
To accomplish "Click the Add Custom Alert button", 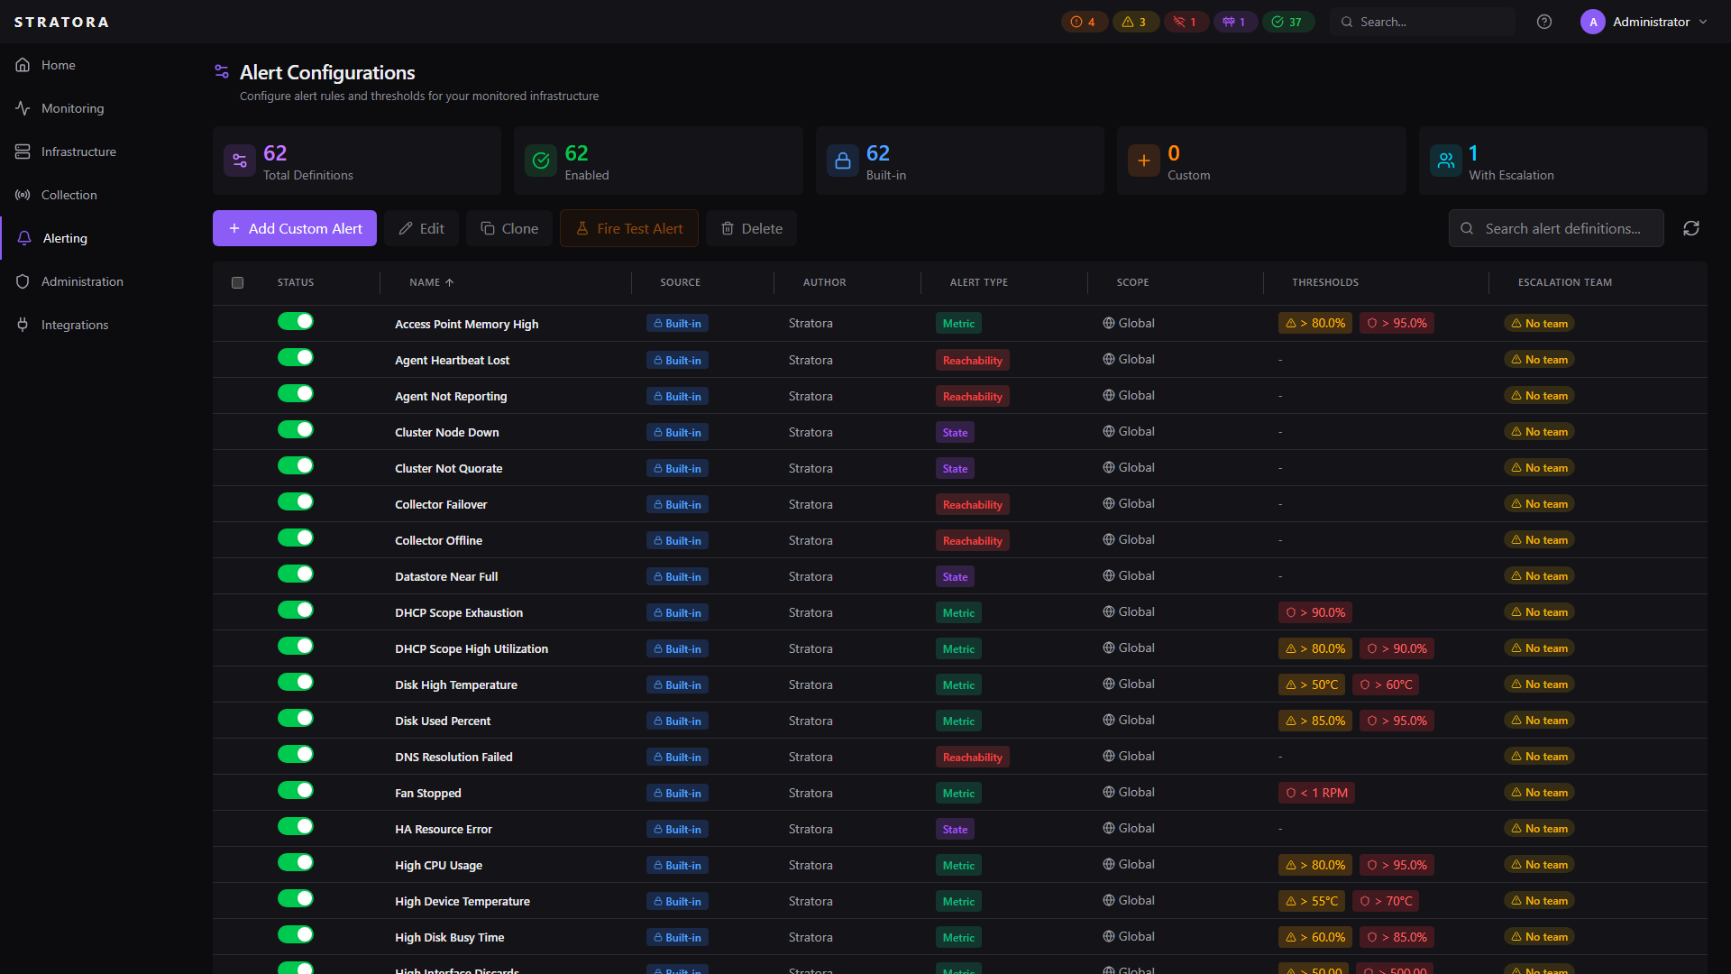I will coord(295,228).
